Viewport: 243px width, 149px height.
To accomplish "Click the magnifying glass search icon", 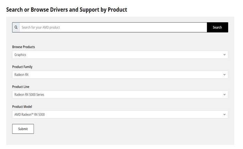I will pos(16,27).
